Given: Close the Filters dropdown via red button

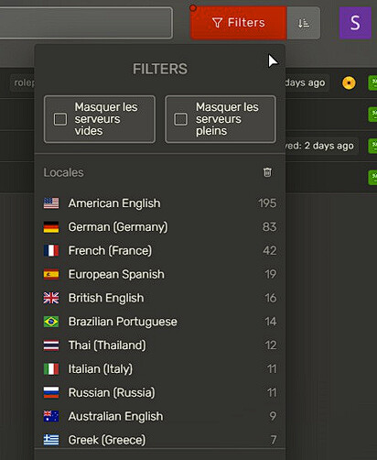Looking at the screenshot, I should click(239, 23).
